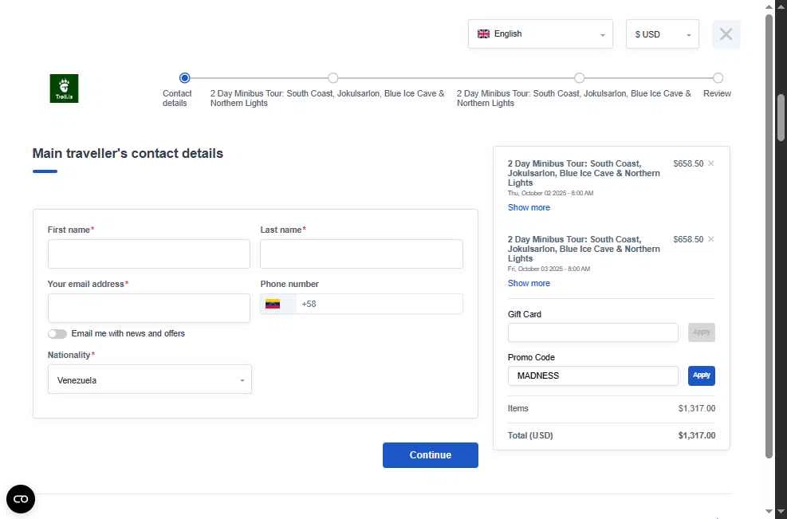
Task: Remove the October 03 tour item
Action: click(x=710, y=239)
